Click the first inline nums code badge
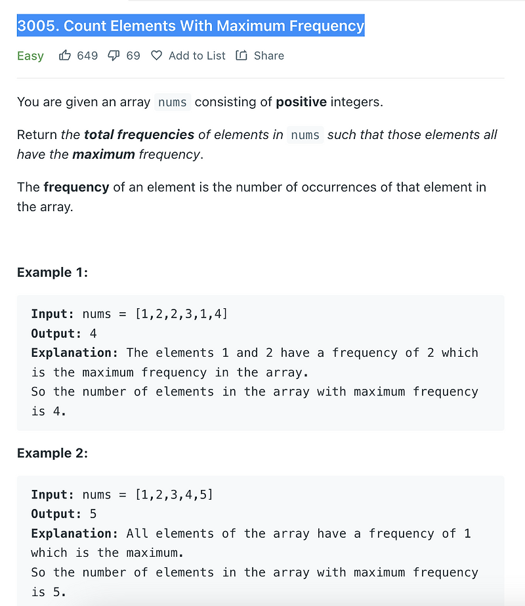The height and width of the screenshot is (606, 525). tap(172, 102)
